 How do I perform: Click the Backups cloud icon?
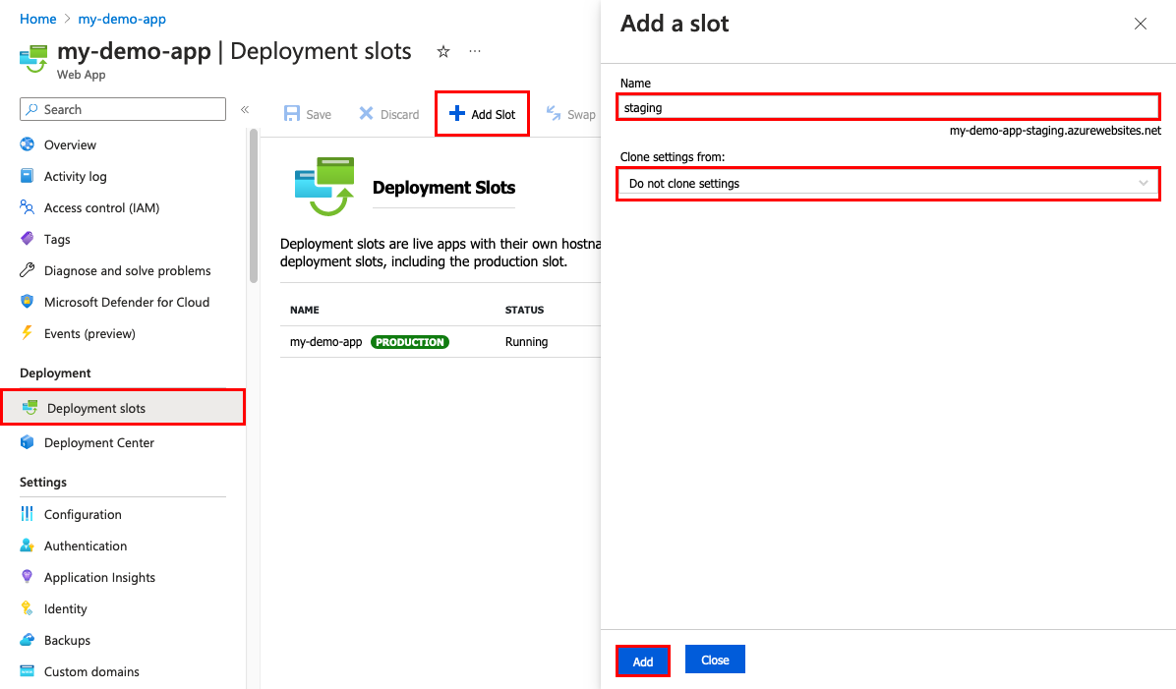coord(27,640)
